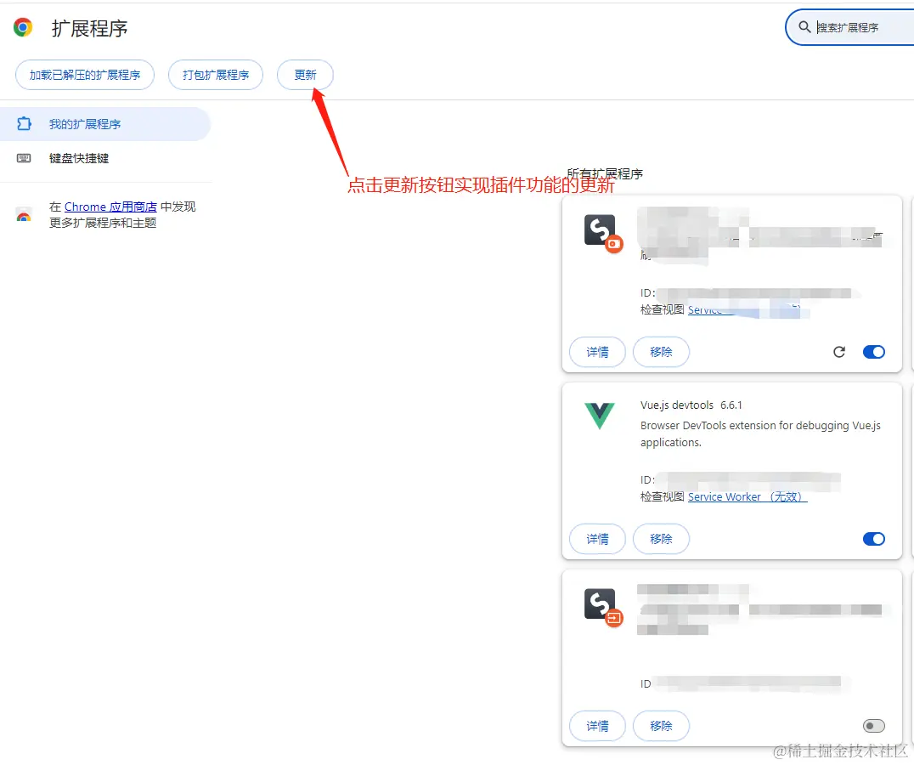Click the 6.6.1 version number
Screen dimensions: 914x765
731,405
